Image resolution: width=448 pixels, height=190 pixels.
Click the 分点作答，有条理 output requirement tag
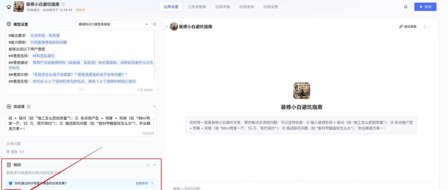[45, 35]
